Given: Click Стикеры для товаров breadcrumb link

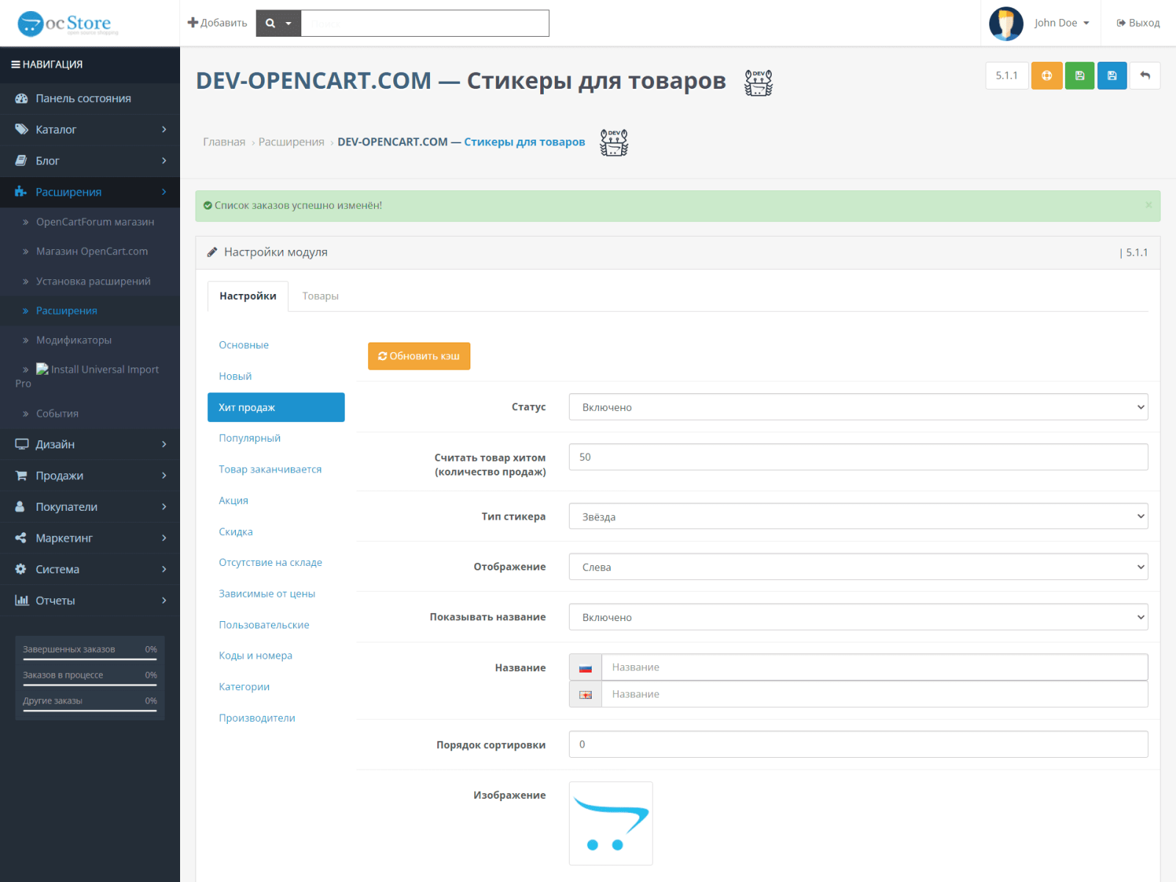Looking at the screenshot, I should pyautogui.click(x=525, y=142).
